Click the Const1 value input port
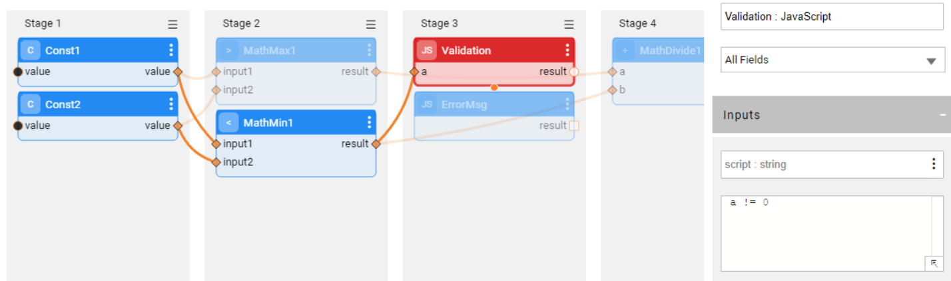The height and width of the screenshot is (281, 951). [18, 72]
